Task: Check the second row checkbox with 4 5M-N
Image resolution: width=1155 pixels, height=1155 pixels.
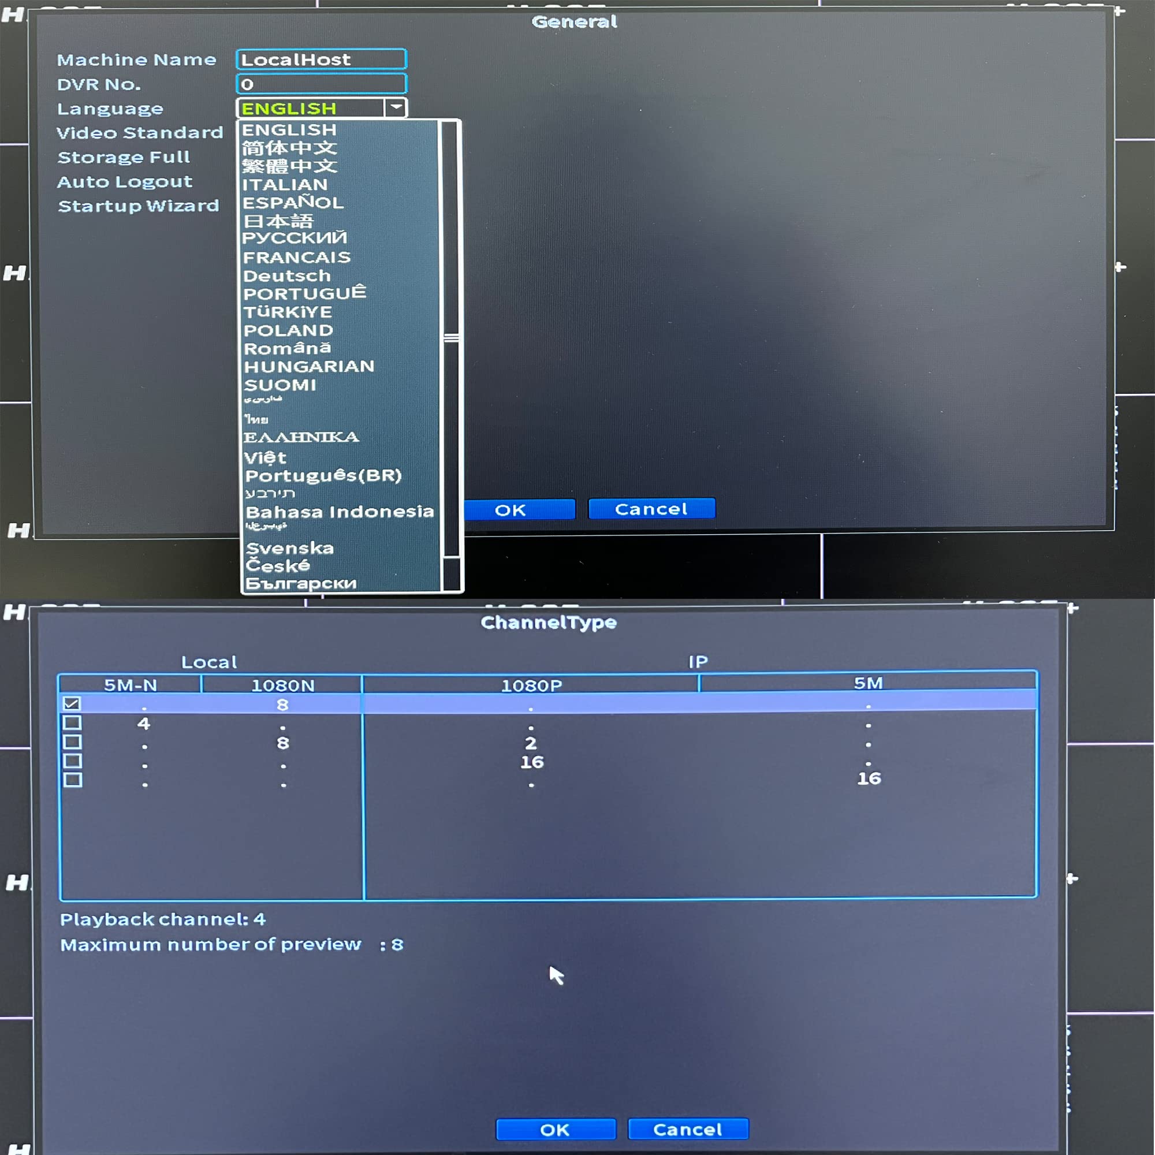Action: 72,723
